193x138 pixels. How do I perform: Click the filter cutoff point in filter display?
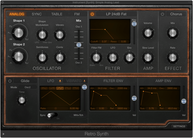[105, 29]
